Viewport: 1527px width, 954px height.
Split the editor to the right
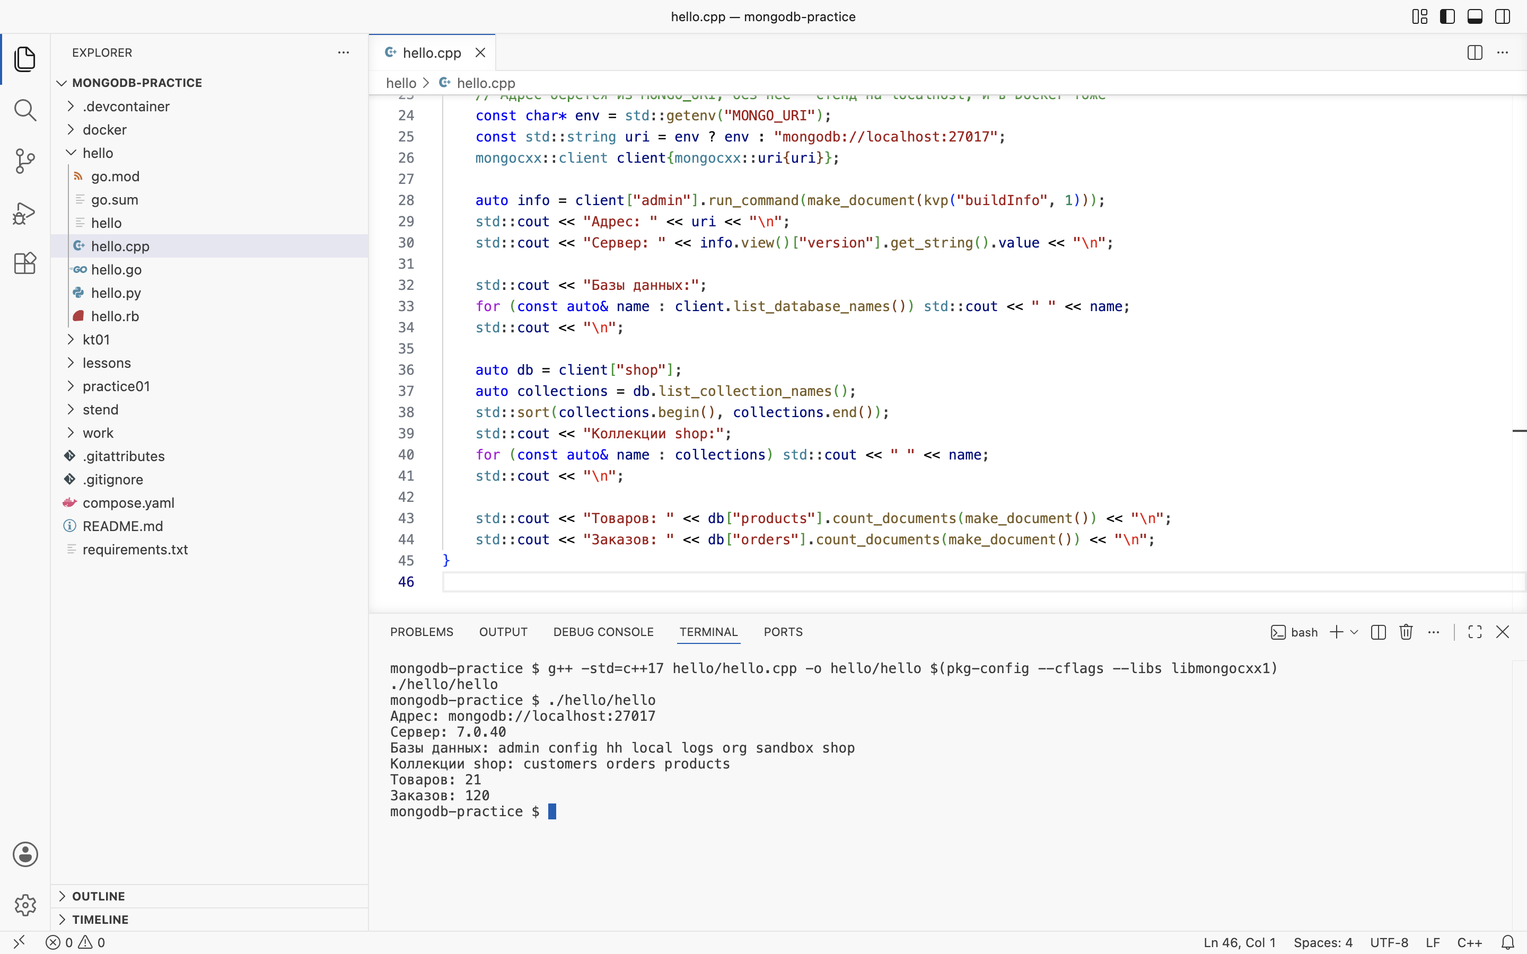1475,52
